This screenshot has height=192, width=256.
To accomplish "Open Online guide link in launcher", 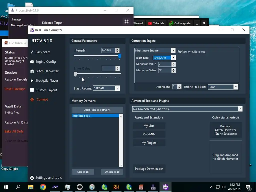I will click(180, 23).
